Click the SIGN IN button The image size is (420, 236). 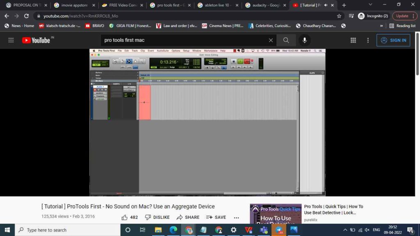click(393, 40)
